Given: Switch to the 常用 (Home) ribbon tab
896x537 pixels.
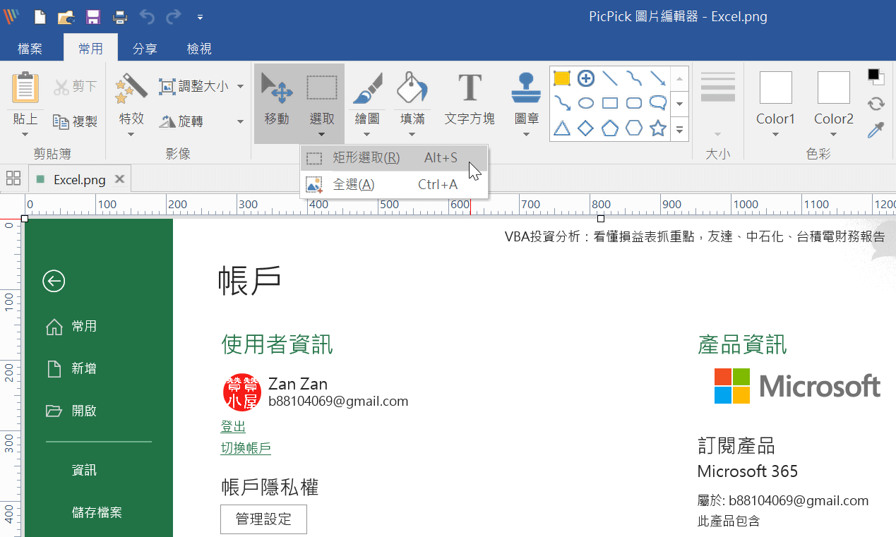Looking at the screenshot, I should [90, 49].
